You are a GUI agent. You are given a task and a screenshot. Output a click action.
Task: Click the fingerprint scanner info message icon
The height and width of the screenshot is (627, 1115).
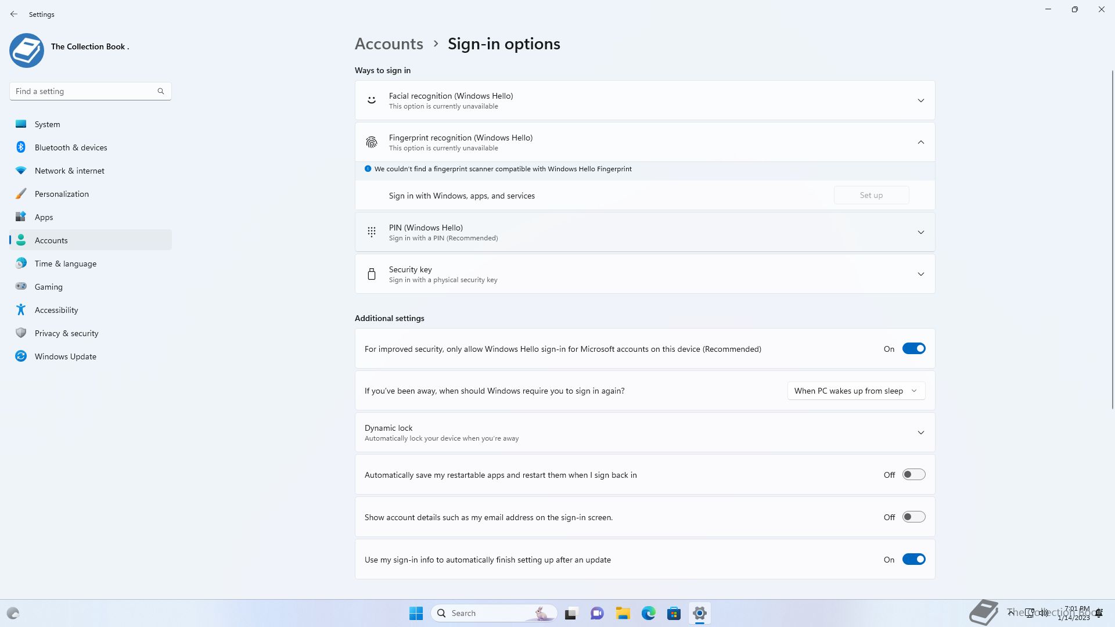click(368, 169)
